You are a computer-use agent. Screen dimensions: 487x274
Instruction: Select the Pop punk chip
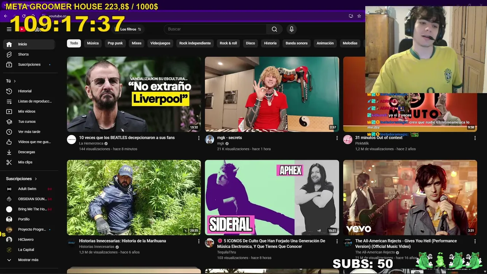coord(115,43)
